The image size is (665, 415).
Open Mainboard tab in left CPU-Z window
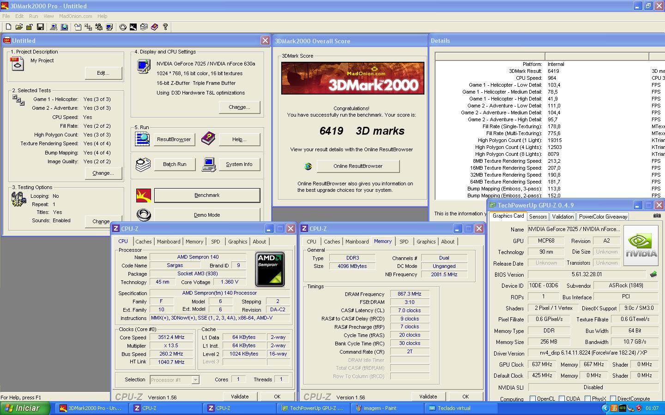(169, 242)
